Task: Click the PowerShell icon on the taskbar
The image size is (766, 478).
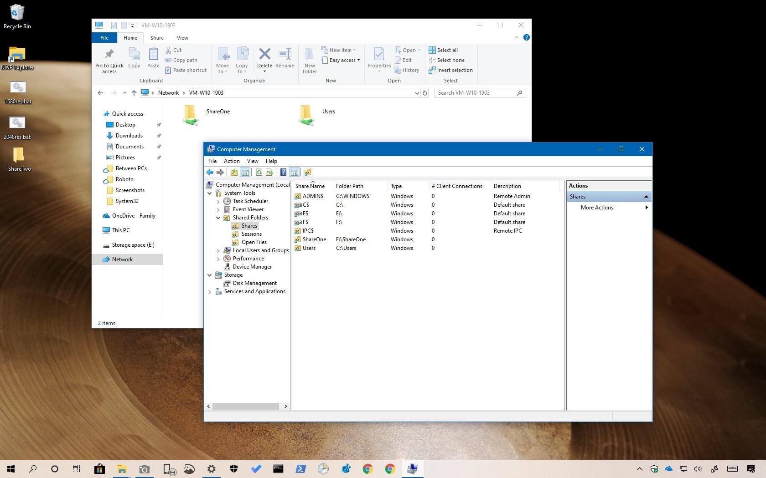Action: [300, 469]
